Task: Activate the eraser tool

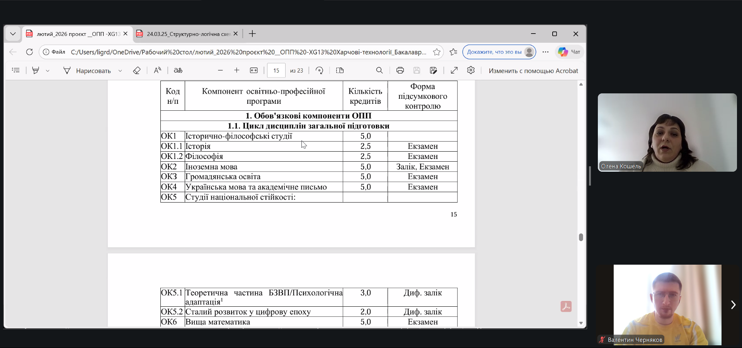Action: [x=136, y=70]
